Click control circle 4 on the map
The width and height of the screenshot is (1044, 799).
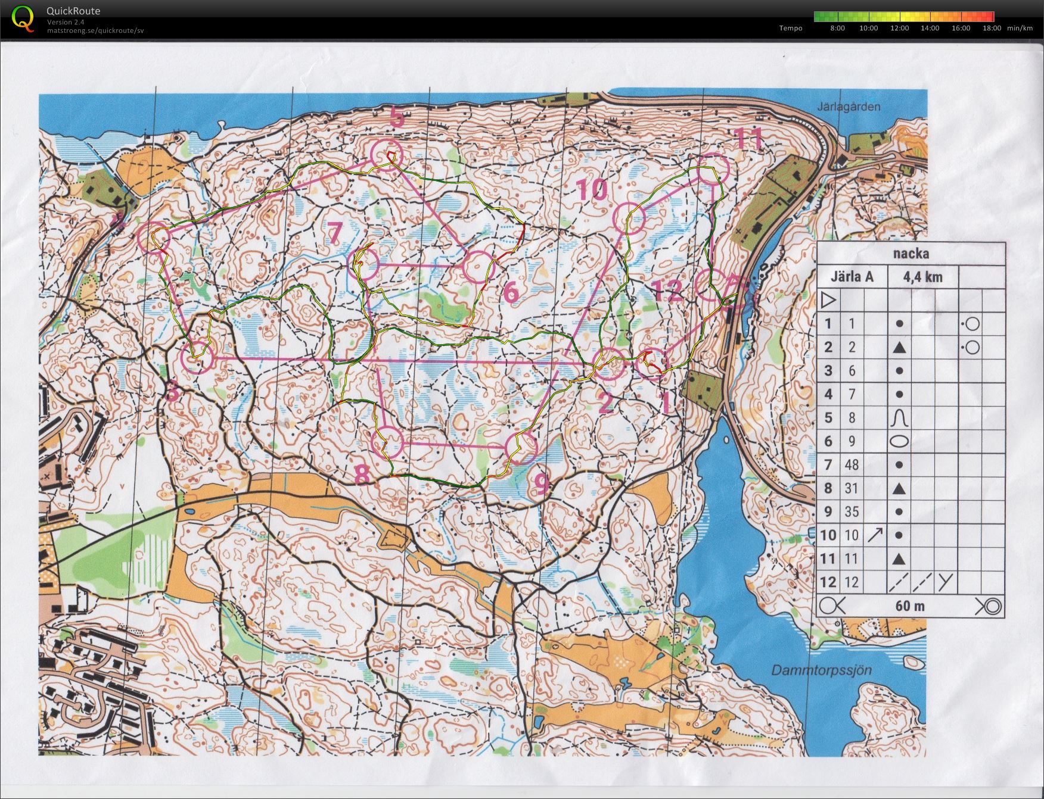coord(154,238)
